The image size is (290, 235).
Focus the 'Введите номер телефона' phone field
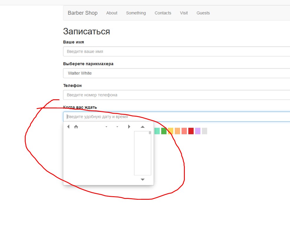coord(177,95)
